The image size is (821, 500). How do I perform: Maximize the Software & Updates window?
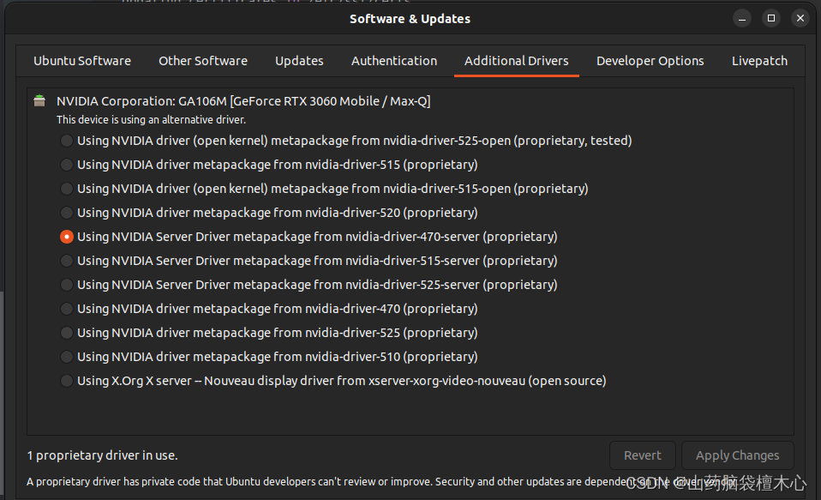(x=771, y=18)
